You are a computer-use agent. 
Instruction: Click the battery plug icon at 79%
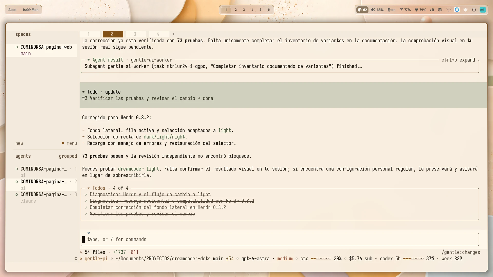[x=416, y=10]
